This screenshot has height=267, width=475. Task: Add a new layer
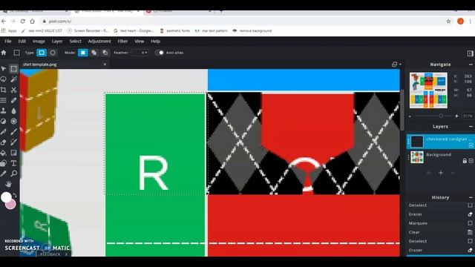coord(440,173)
